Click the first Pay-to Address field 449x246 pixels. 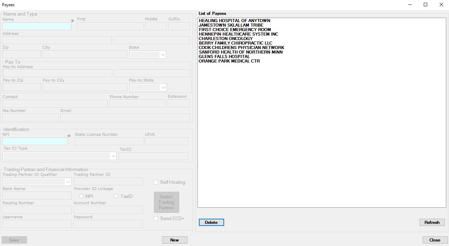coord(57,73)
